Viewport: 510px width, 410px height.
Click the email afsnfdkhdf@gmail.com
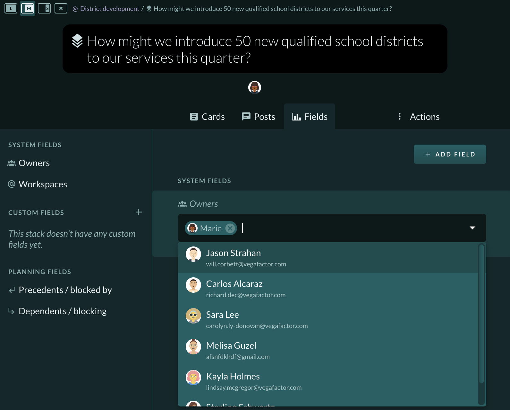pyautogui.click(x=238, y=357)
